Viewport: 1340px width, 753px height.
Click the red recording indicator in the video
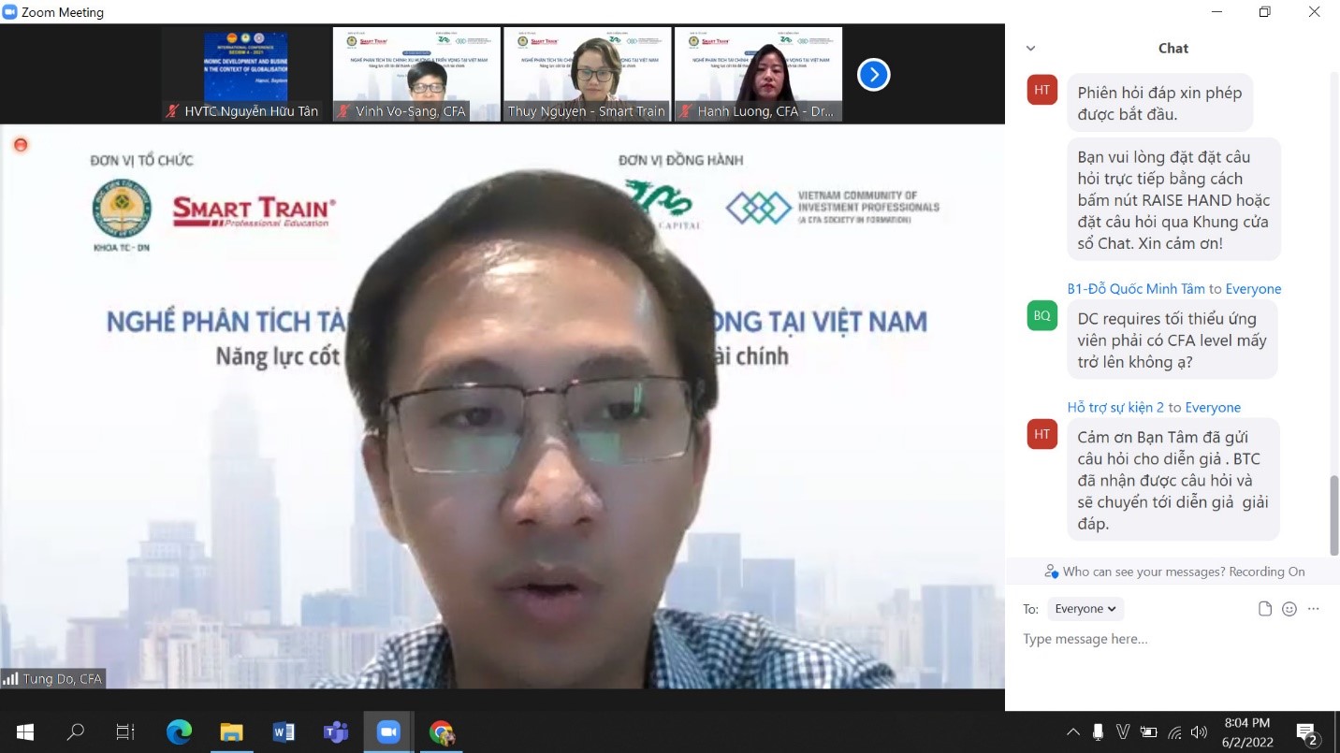[x=21, y=145]
